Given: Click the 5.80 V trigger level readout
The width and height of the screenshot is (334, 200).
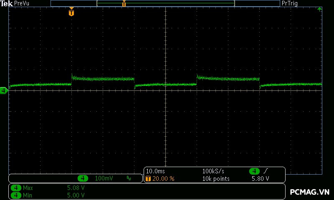Looking at the screenshot, I should pos(260,178).
